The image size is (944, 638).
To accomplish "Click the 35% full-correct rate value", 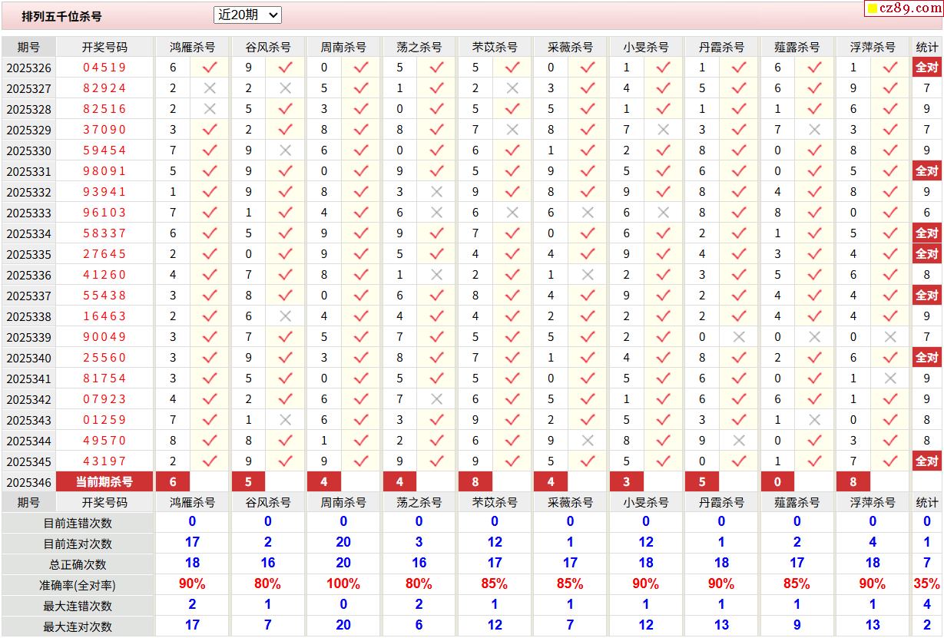I will (927, 583).
